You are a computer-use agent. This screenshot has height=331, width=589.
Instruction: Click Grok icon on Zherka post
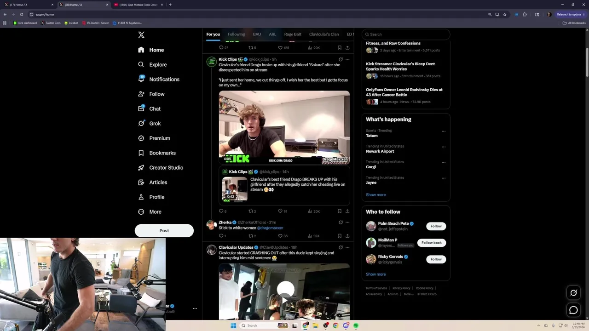pyautogui.click(x=341, y=223)
